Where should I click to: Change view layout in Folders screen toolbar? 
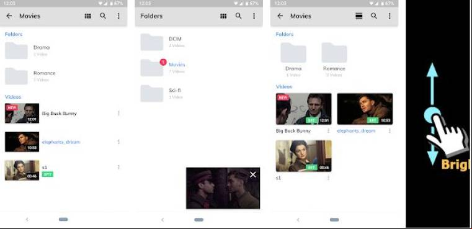click(223, 16)
